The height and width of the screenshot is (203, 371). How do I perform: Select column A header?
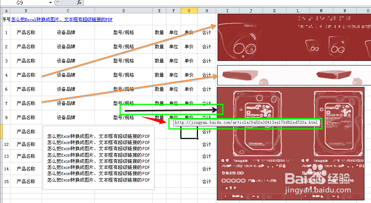coord(7,11)
